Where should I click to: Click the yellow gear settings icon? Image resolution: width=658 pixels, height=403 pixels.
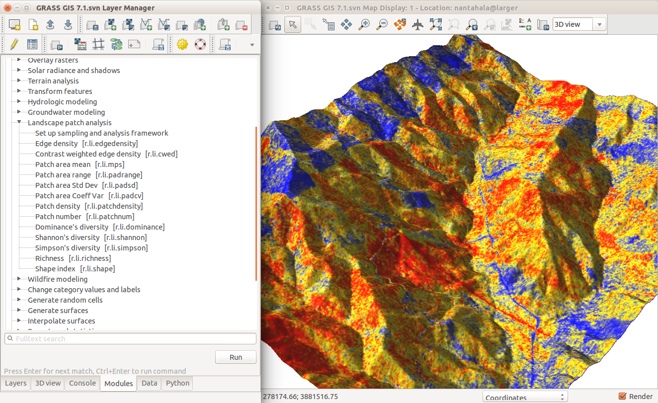pos(182,45)
